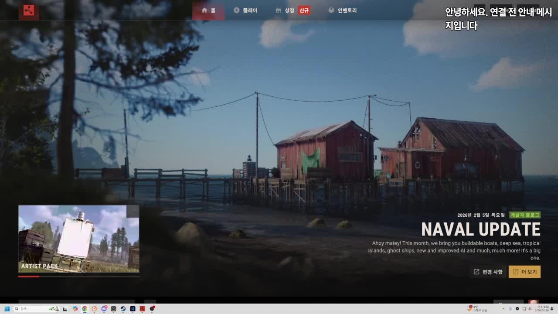Open the volume tray icon
558x314 pixels.
point(530,309)
